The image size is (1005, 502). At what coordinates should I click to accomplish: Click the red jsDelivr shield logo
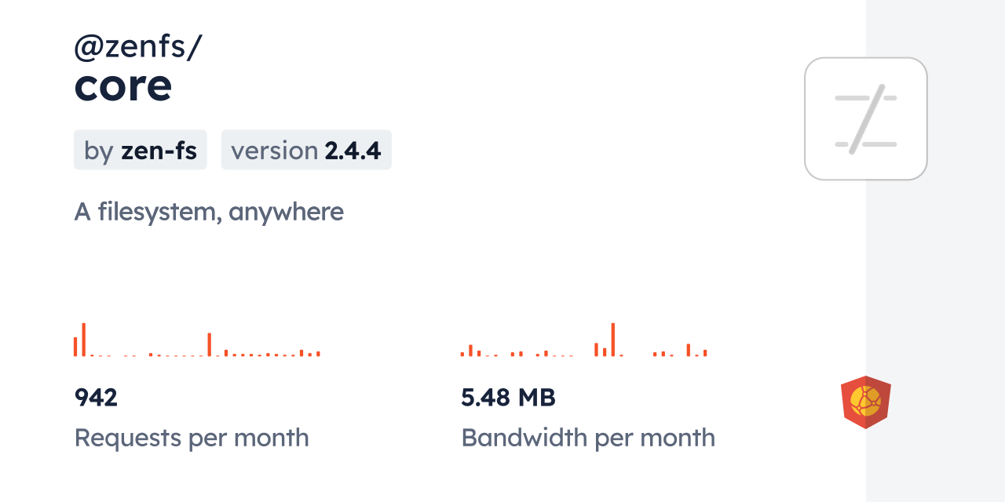click(865, 402)
